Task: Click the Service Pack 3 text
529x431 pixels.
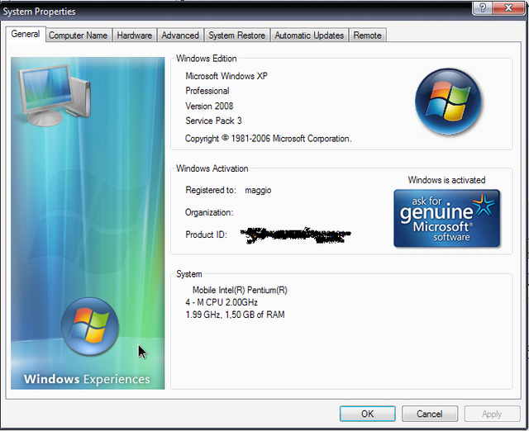Action: pyautogui.click(x=213, y=121)
